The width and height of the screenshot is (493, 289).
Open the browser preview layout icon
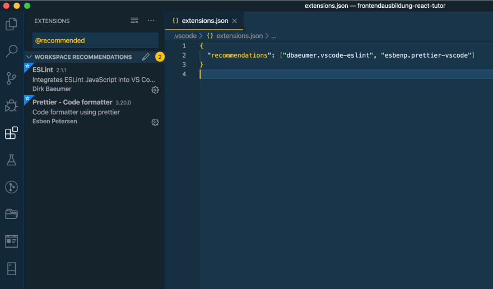(11, 241)
